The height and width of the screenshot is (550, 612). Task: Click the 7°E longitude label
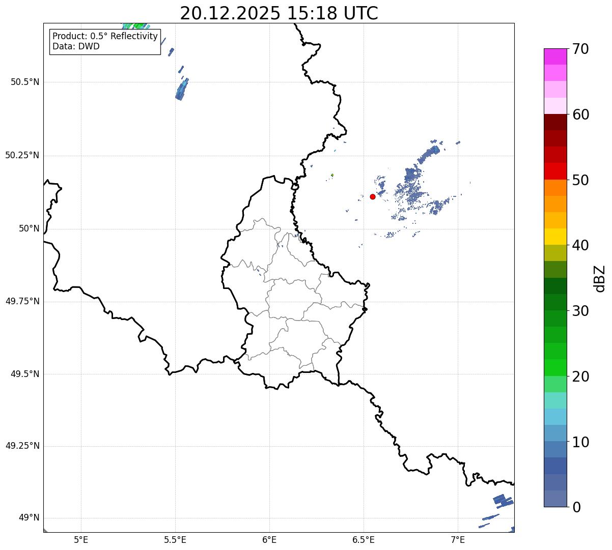[x=458, y=540]
